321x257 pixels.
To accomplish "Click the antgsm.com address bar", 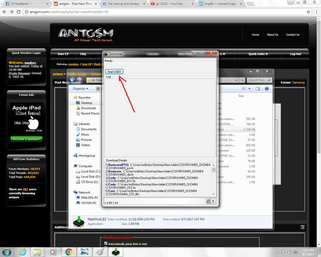I will 164,12.
